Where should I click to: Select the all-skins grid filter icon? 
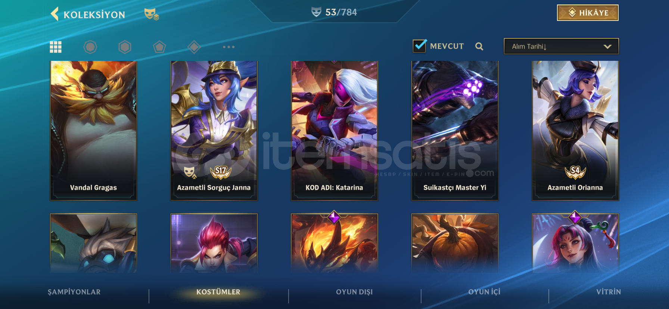coord(56,47)
